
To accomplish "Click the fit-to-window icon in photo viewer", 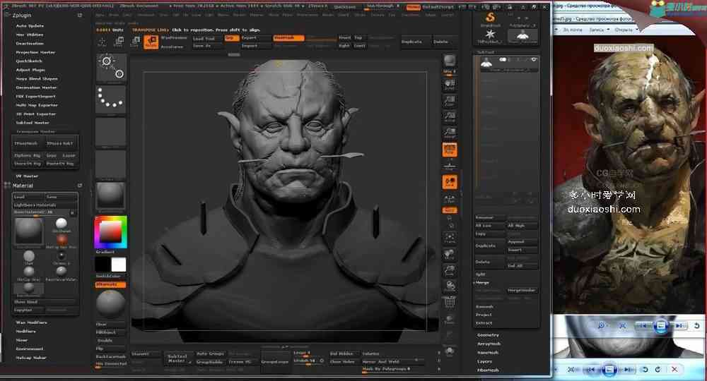I will 622,325.
